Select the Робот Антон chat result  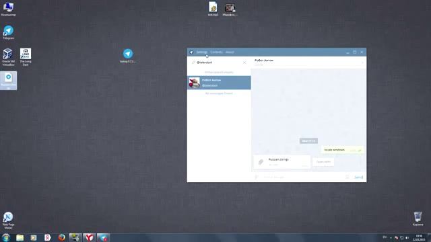coord(219,83)
